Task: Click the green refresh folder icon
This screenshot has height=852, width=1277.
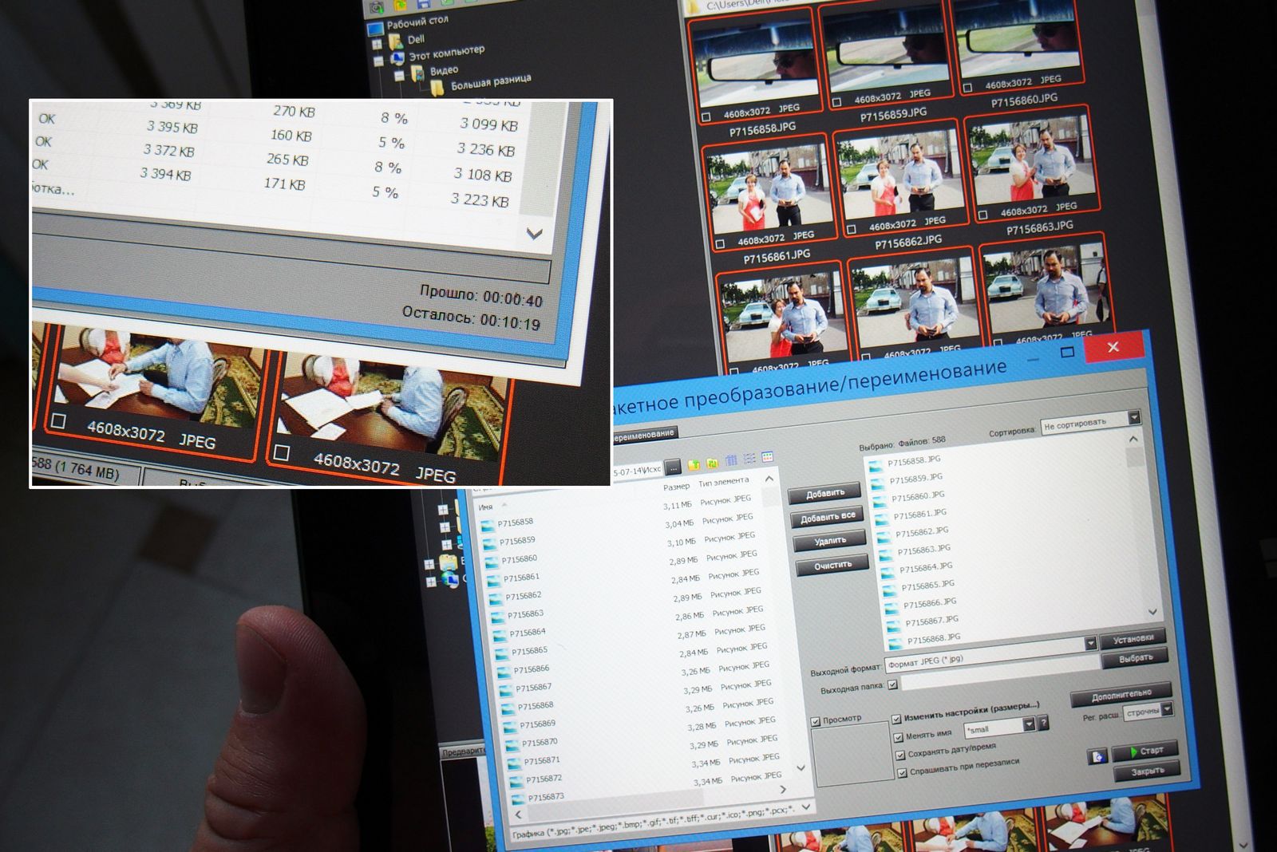Action: click(x=712, y=462)
